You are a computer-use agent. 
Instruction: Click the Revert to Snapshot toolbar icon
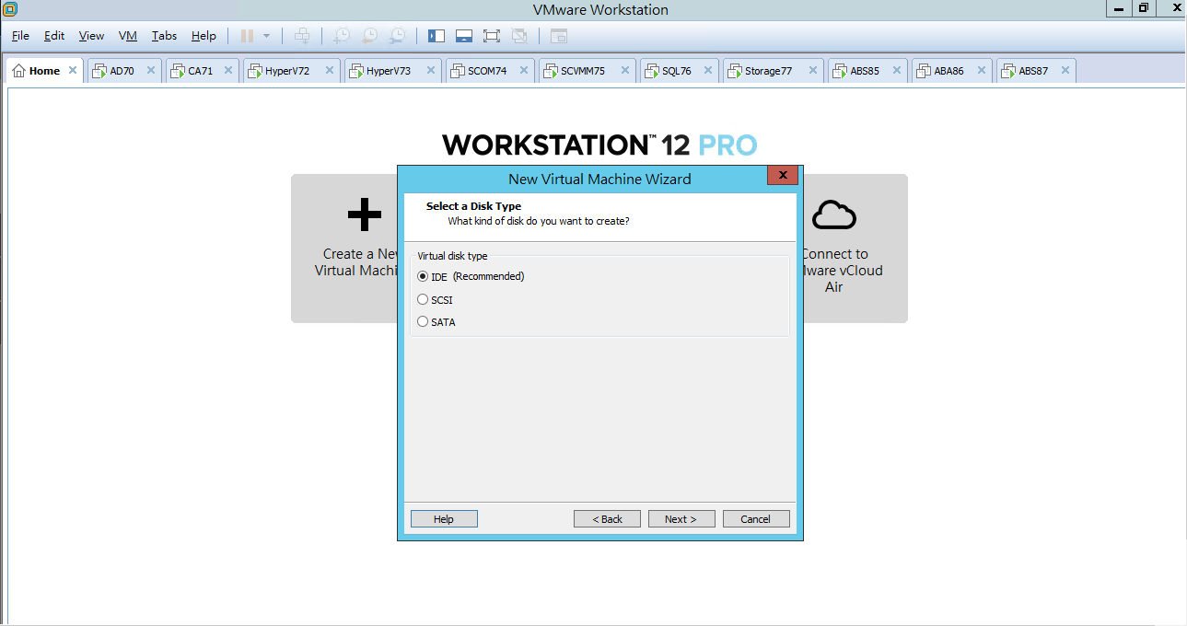[369, 36]
